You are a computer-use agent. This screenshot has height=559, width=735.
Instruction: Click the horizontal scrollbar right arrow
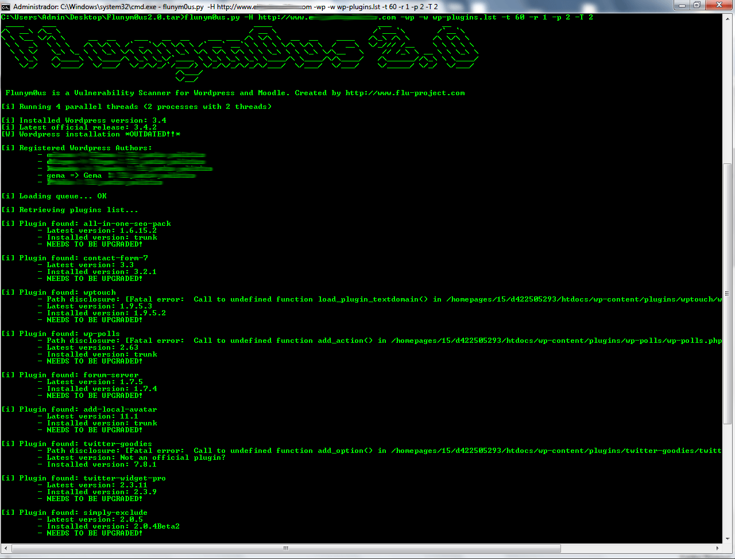[718, 548]
